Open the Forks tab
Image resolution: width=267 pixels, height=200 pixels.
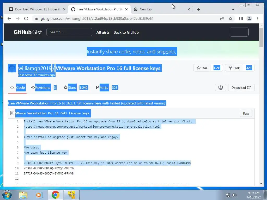tap(107, 87)
